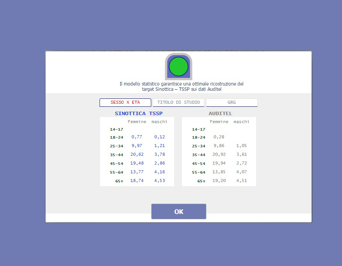Select Sinottica maschi value 4,16

160,172
